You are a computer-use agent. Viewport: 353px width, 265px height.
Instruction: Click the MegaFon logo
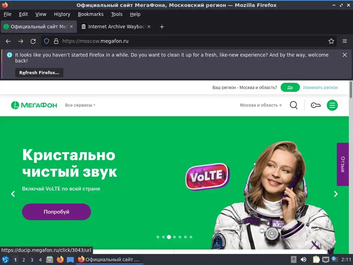click(34, 105)
